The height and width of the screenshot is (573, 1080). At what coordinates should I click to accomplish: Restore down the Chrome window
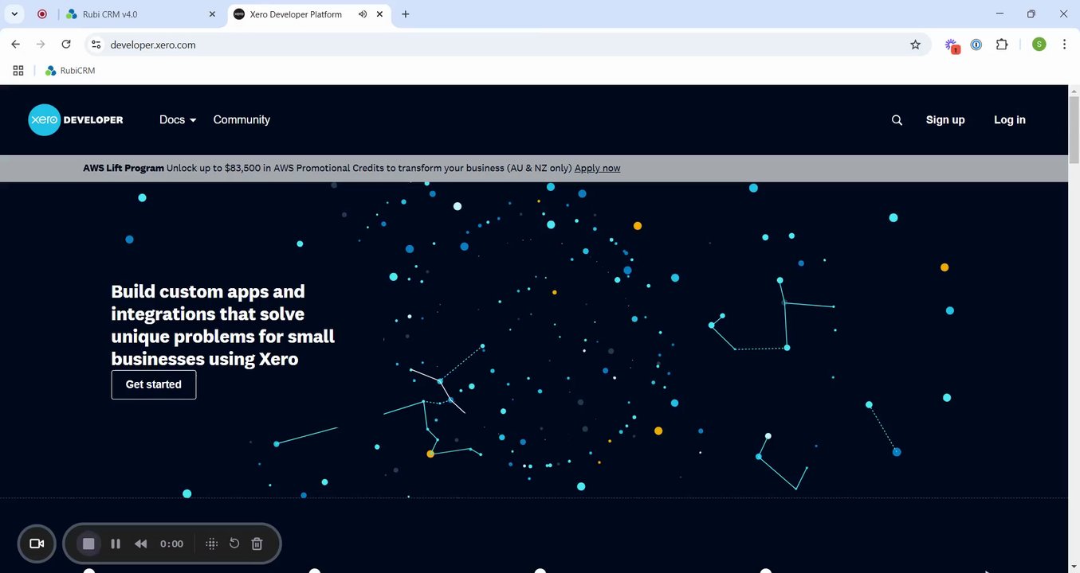1031,14
